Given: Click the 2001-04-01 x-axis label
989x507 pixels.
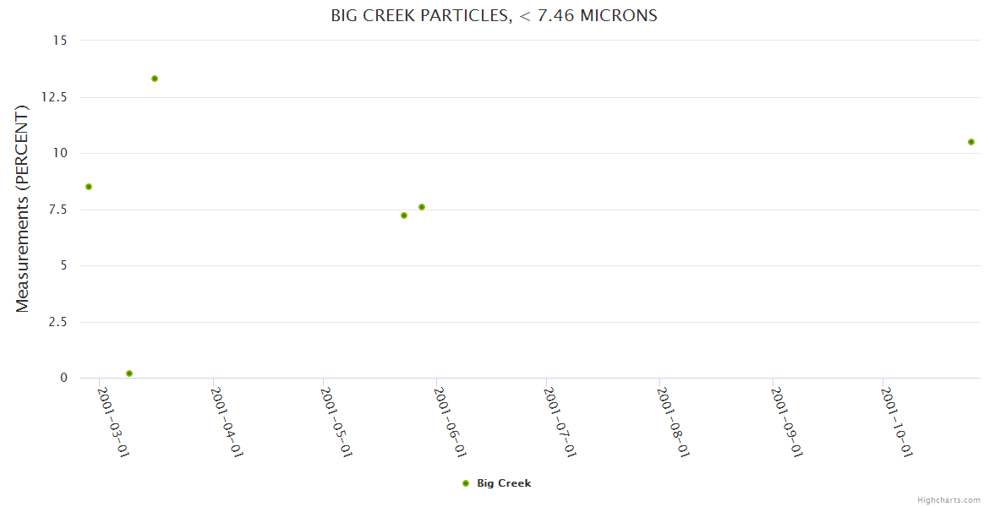Looking at the screenshot, I should point(227,422).
